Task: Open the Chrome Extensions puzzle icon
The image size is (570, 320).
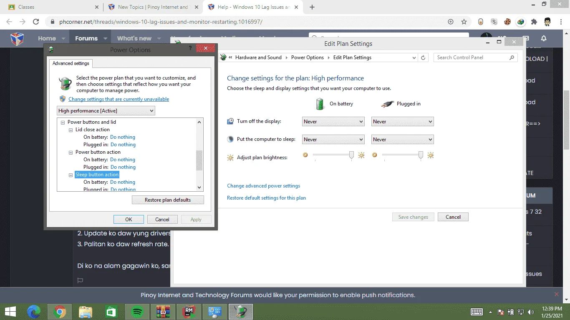Action: click(534, 22)
